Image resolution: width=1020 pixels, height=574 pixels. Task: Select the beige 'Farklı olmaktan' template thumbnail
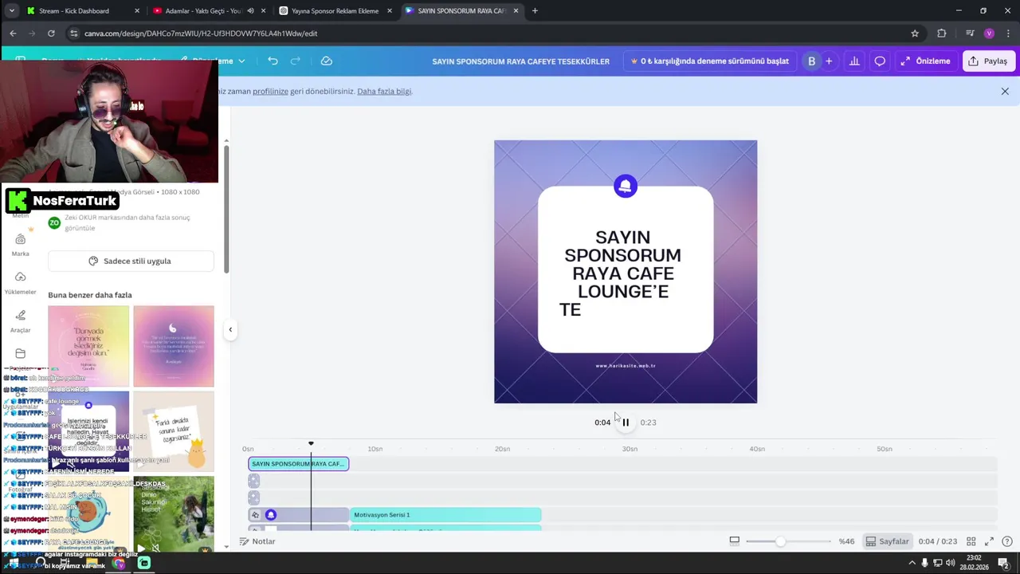174,431
